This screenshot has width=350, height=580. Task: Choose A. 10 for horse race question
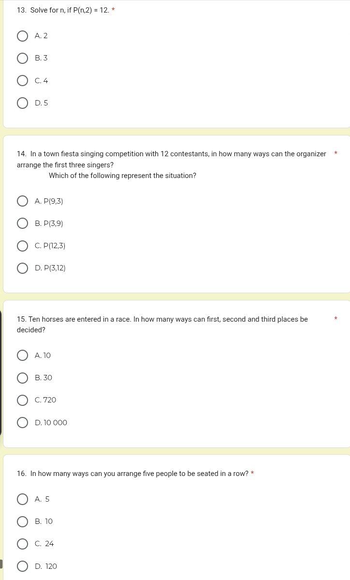tap(23, 356)
